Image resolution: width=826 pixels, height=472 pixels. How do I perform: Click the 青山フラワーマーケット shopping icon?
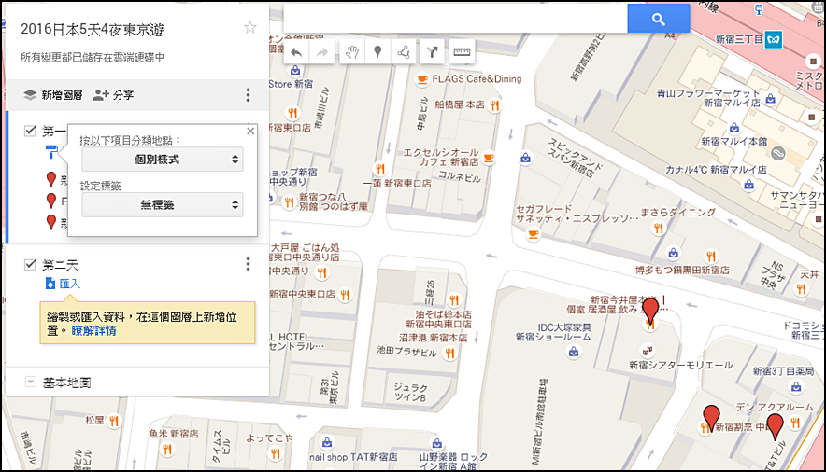point(770,98)
